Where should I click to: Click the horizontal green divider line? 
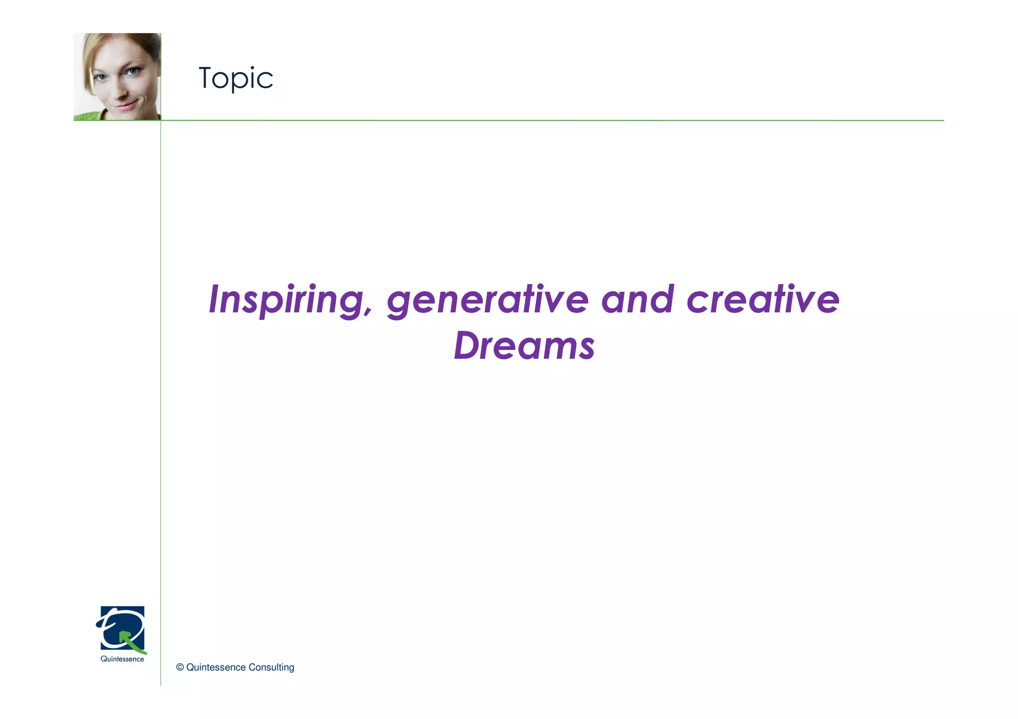click(x=547, y=120)
